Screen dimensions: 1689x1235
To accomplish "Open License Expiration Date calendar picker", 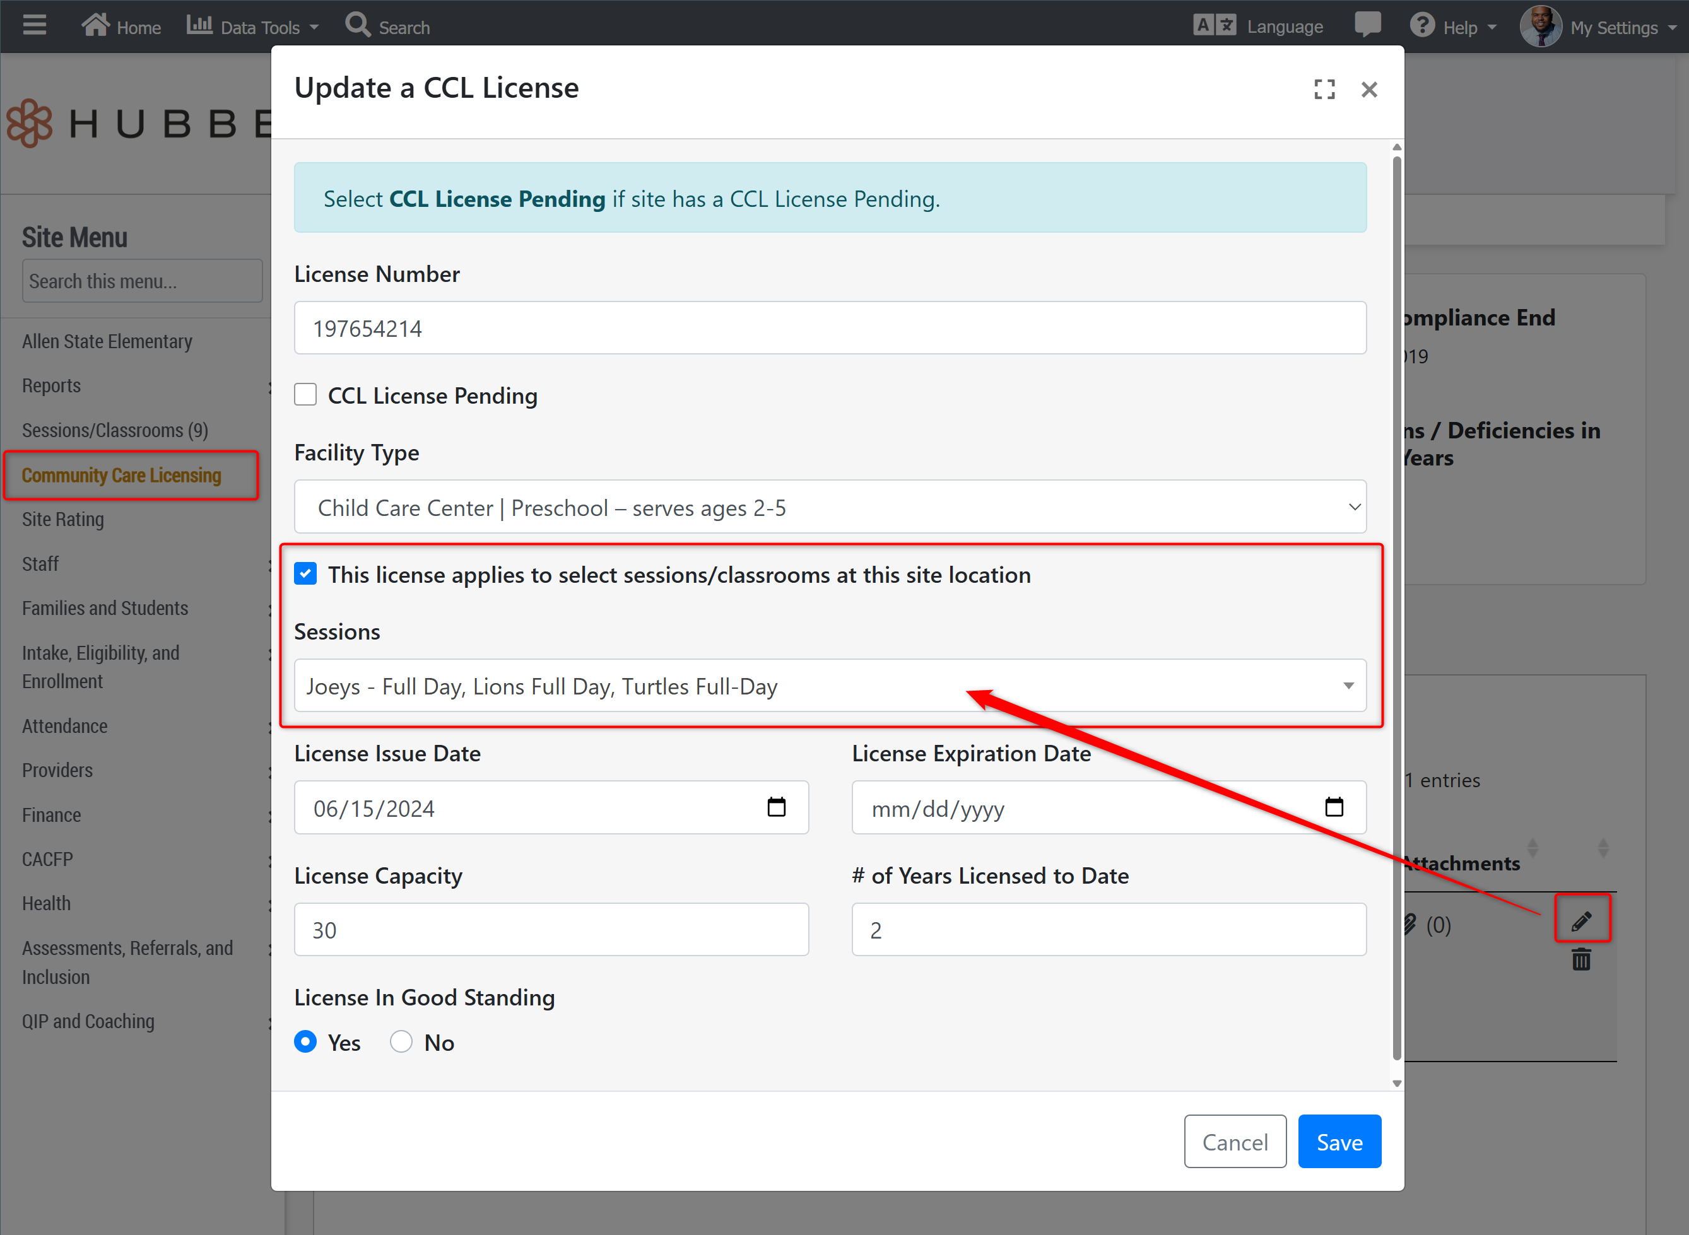I will [1334, 807].
